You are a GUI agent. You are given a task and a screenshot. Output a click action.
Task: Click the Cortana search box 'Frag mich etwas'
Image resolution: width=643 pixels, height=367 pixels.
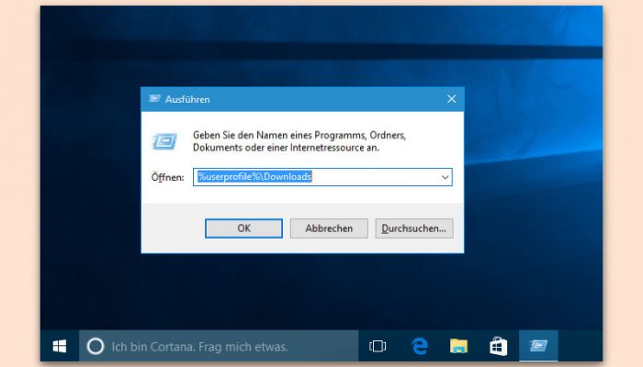219,346
